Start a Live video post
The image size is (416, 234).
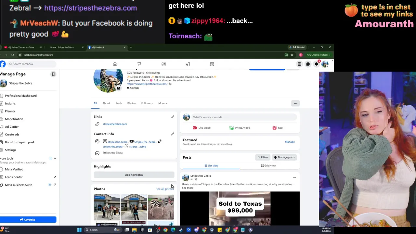tap(201, 128)
